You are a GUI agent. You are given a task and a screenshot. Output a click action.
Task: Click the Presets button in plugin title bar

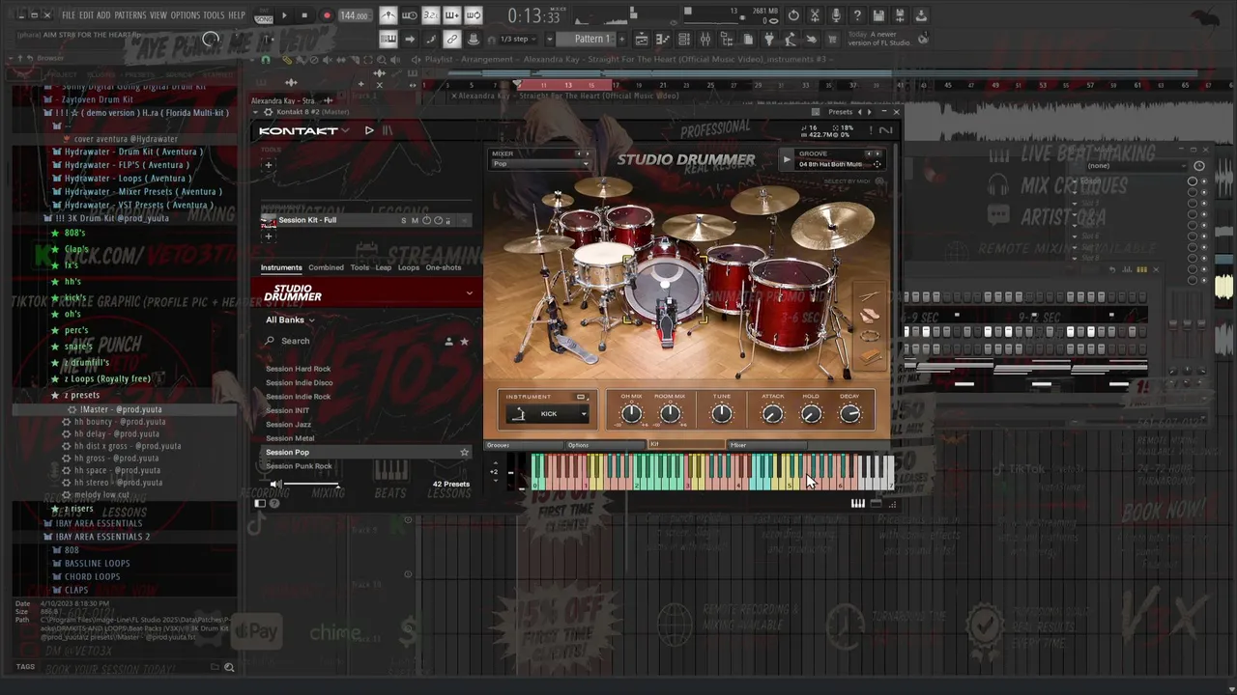[840, 112]
